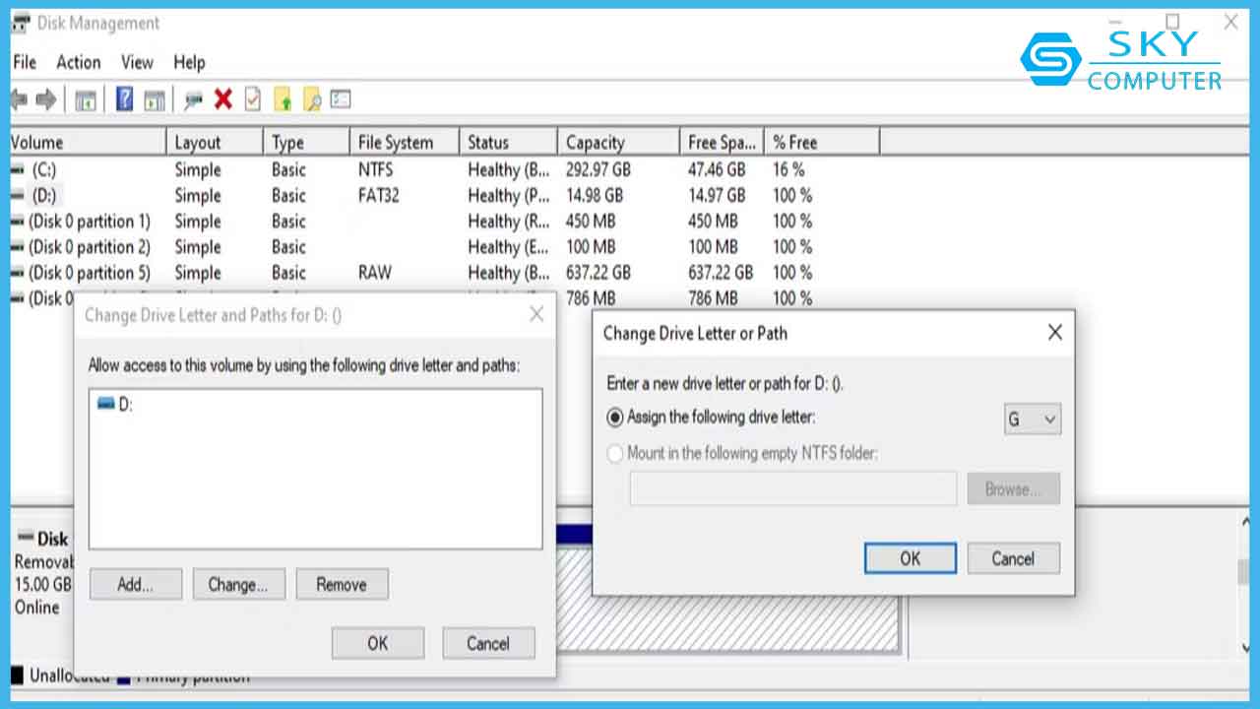Open the Action menu
This screenshot has height=709, width=1260.
(x=79, y=62)
